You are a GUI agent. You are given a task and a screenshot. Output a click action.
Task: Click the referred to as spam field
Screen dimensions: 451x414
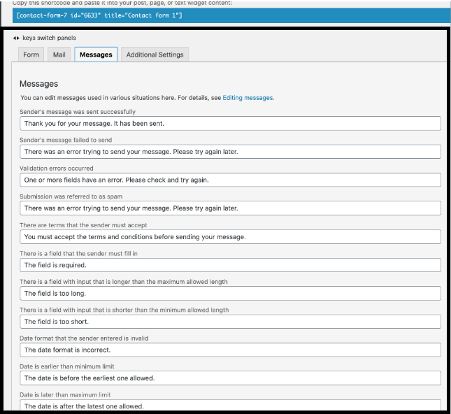230,208
